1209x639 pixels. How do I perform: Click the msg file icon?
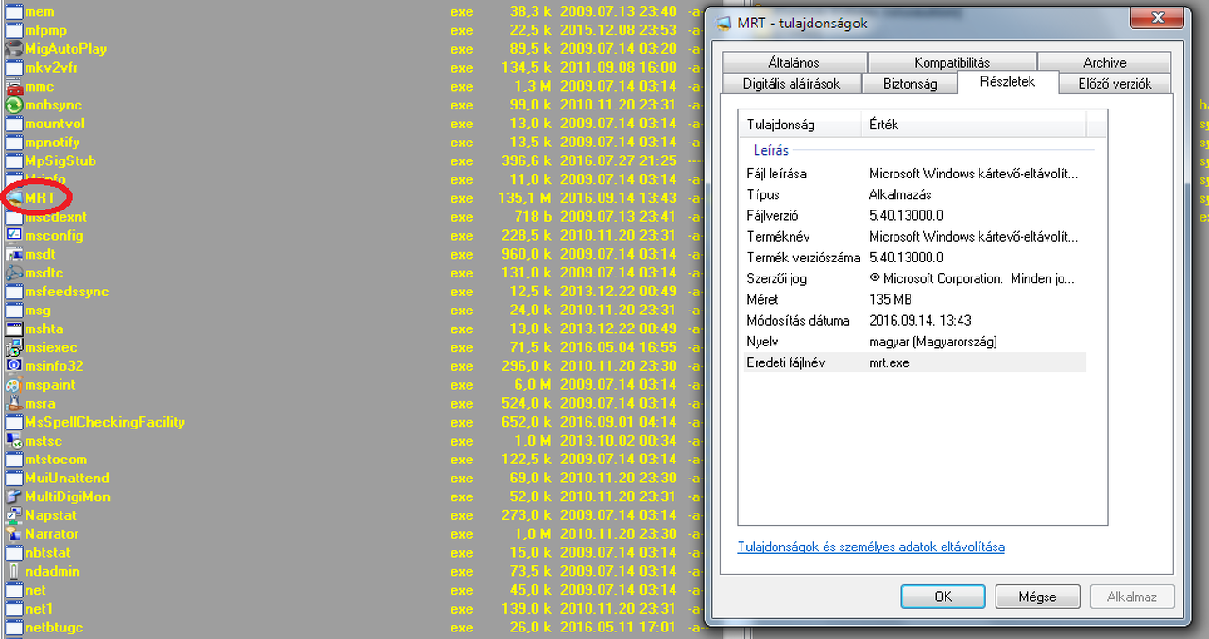tap(13, 311)
